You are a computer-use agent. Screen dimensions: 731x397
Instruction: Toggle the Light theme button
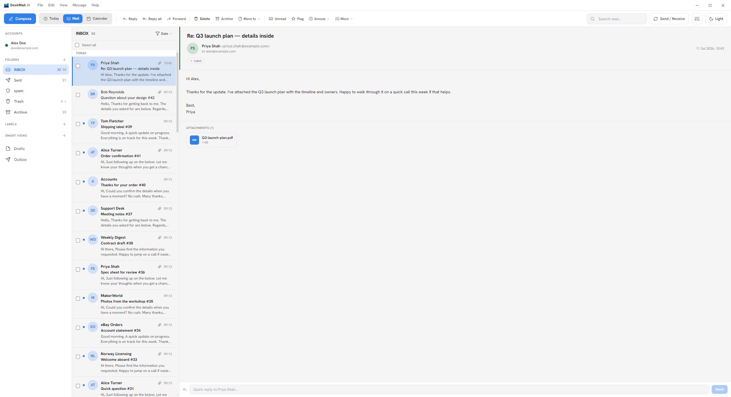[716, 19]
